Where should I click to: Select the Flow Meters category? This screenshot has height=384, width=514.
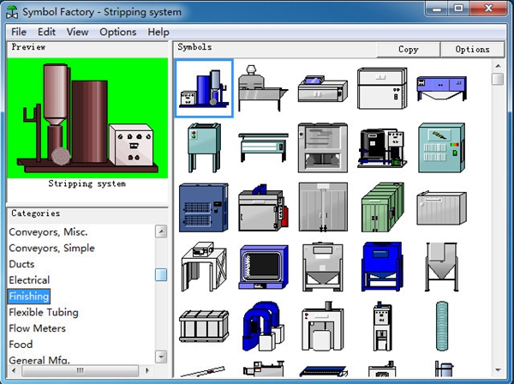pyautogui.click(x=38, y=328)
